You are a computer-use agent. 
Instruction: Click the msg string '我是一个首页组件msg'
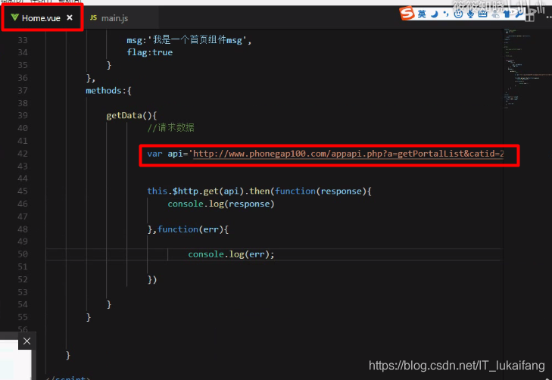click(198, 40)
